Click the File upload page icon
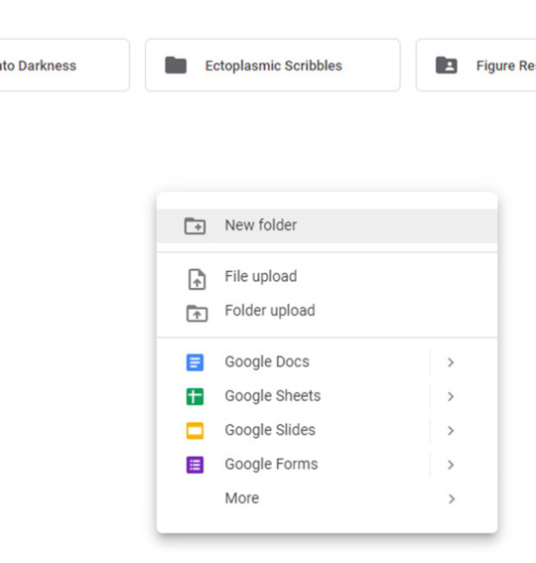Screen dimensions: 536x563 [197, 279]
